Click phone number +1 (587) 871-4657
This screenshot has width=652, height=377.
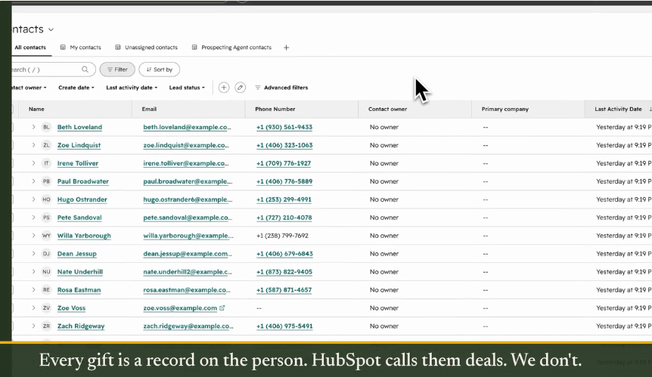pyautogui.click(x=284, y=290)
